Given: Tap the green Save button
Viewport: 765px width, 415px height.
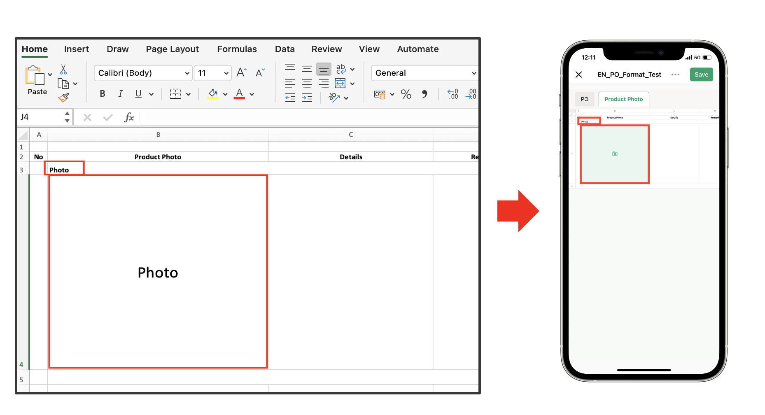Looking at the screenshot, I should (x=701, y=75).
